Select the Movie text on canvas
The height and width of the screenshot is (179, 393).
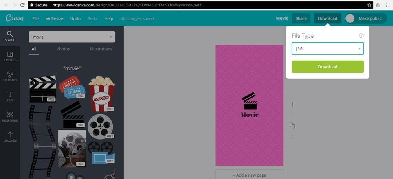[x=250, y=115]
